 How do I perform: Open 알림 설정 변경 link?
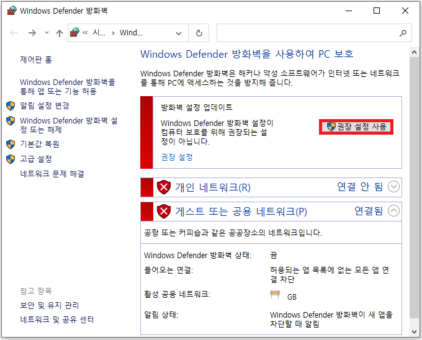[45, 105]
